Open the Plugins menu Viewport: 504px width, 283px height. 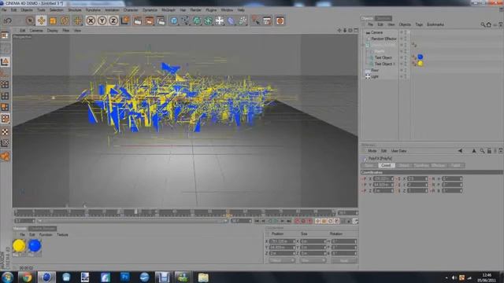(211, 10)
